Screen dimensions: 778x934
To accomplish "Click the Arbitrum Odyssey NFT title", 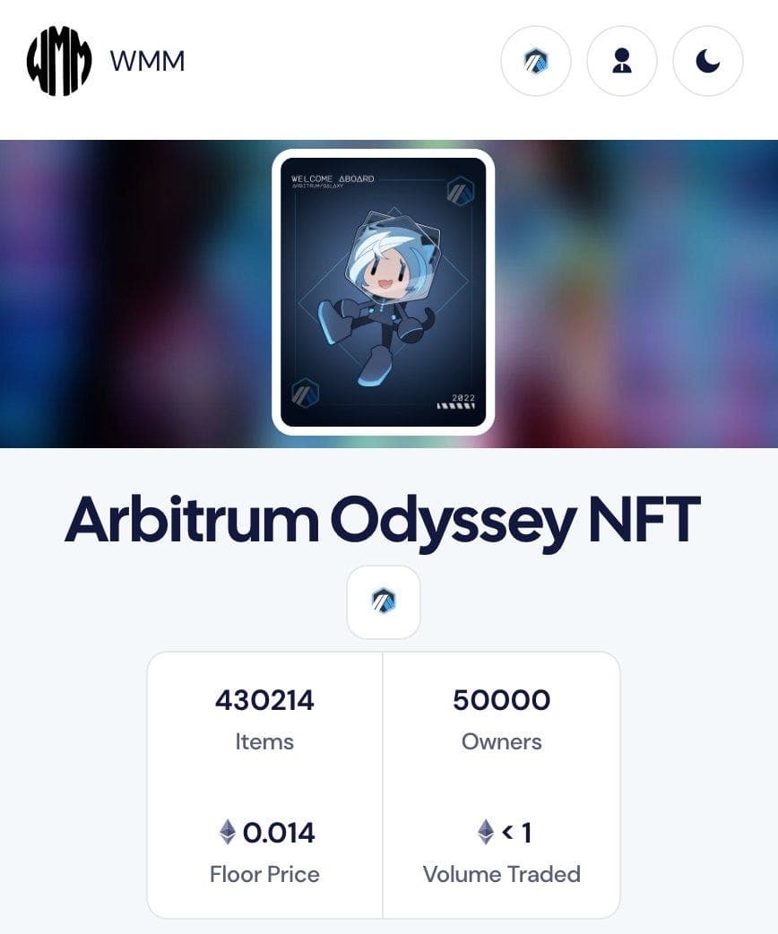I will (382, 521).
